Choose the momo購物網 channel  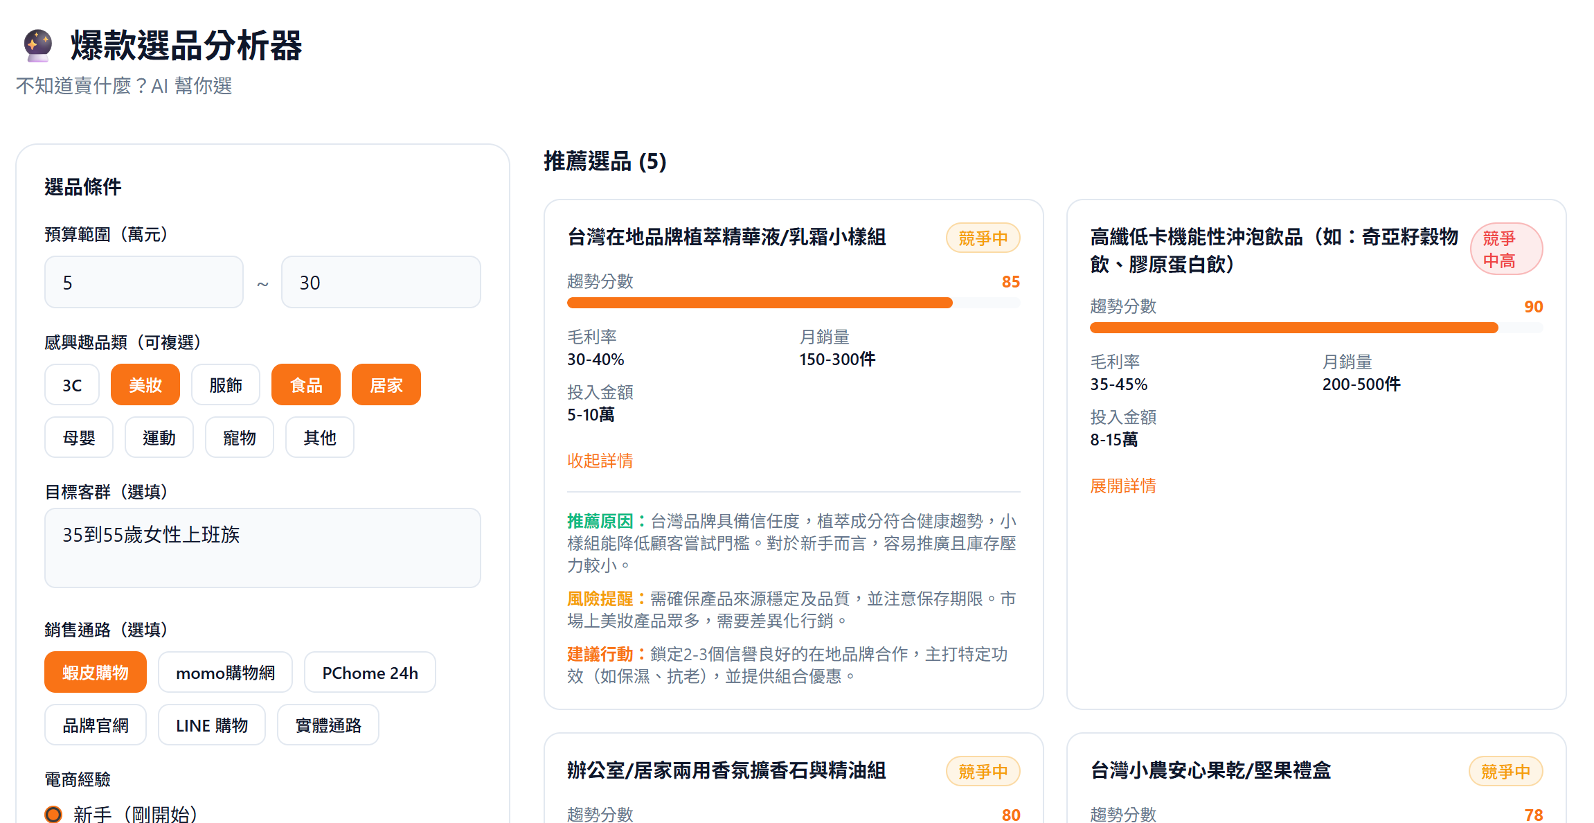(x=225, y=673)
